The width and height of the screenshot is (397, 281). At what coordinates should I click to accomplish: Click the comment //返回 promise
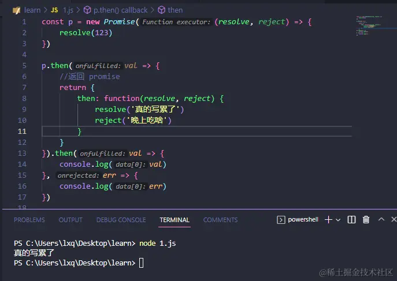pyautogui.click(x=90, y=77)
